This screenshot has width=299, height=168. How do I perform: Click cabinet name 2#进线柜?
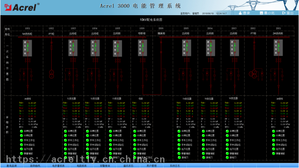[278, 33]
